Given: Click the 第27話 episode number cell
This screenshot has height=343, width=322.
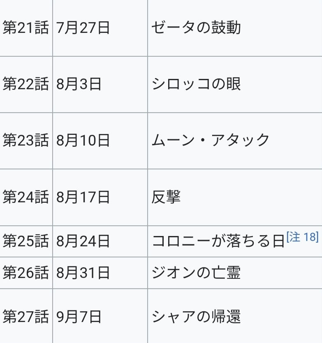Looking at the screenshot, I should [25, 317].
